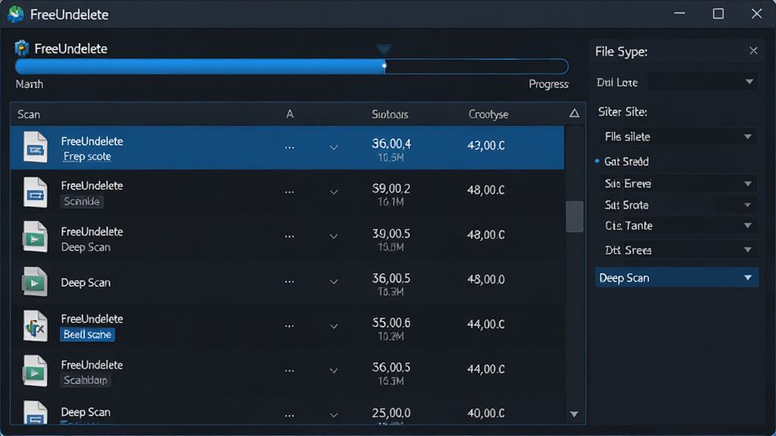Open the Dtt Srea dropdown

tap(677, 250)
